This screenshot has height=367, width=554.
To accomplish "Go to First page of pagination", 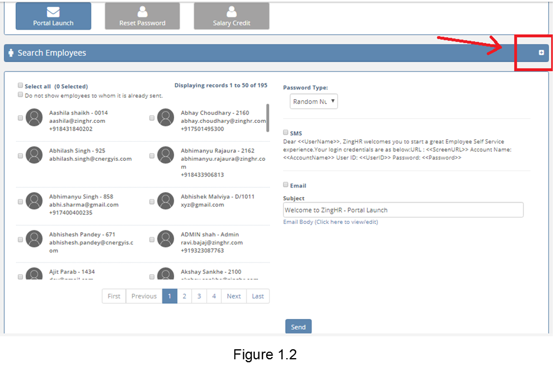I will click(x=114, y=296).
